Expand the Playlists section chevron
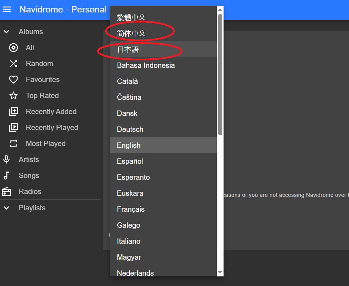349x286 pixels. [6, 208]
